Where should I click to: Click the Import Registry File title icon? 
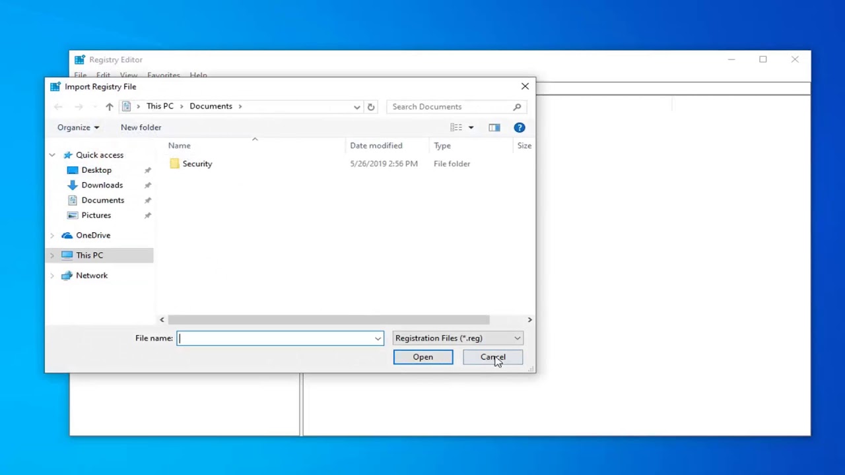(x=55, y=86)
